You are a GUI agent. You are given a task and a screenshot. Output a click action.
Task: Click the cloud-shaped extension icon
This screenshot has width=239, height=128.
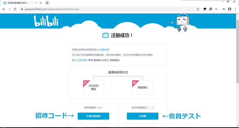[216, 9]
